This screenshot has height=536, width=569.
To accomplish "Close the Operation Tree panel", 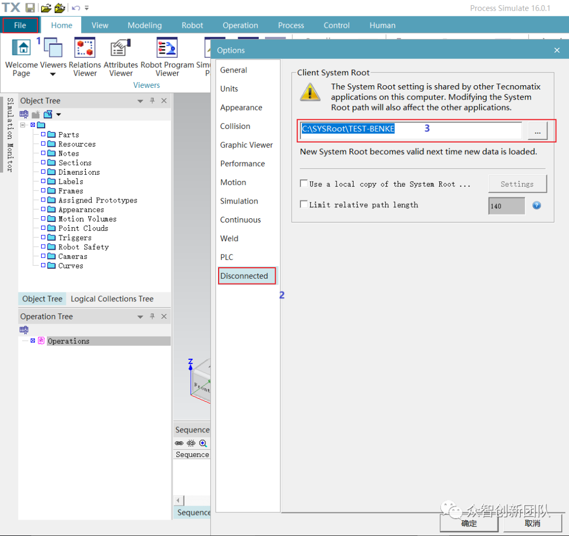I will coord(164,316).
